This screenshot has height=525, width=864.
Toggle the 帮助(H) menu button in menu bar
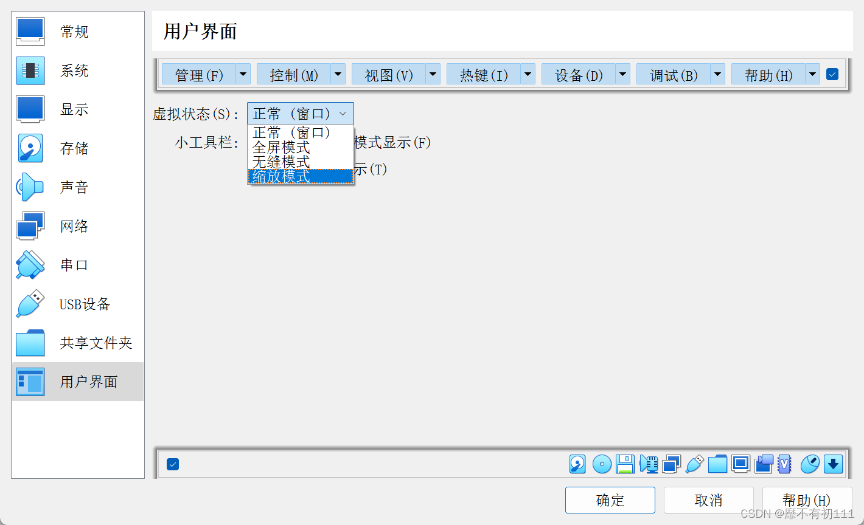[x=768, y=75]
